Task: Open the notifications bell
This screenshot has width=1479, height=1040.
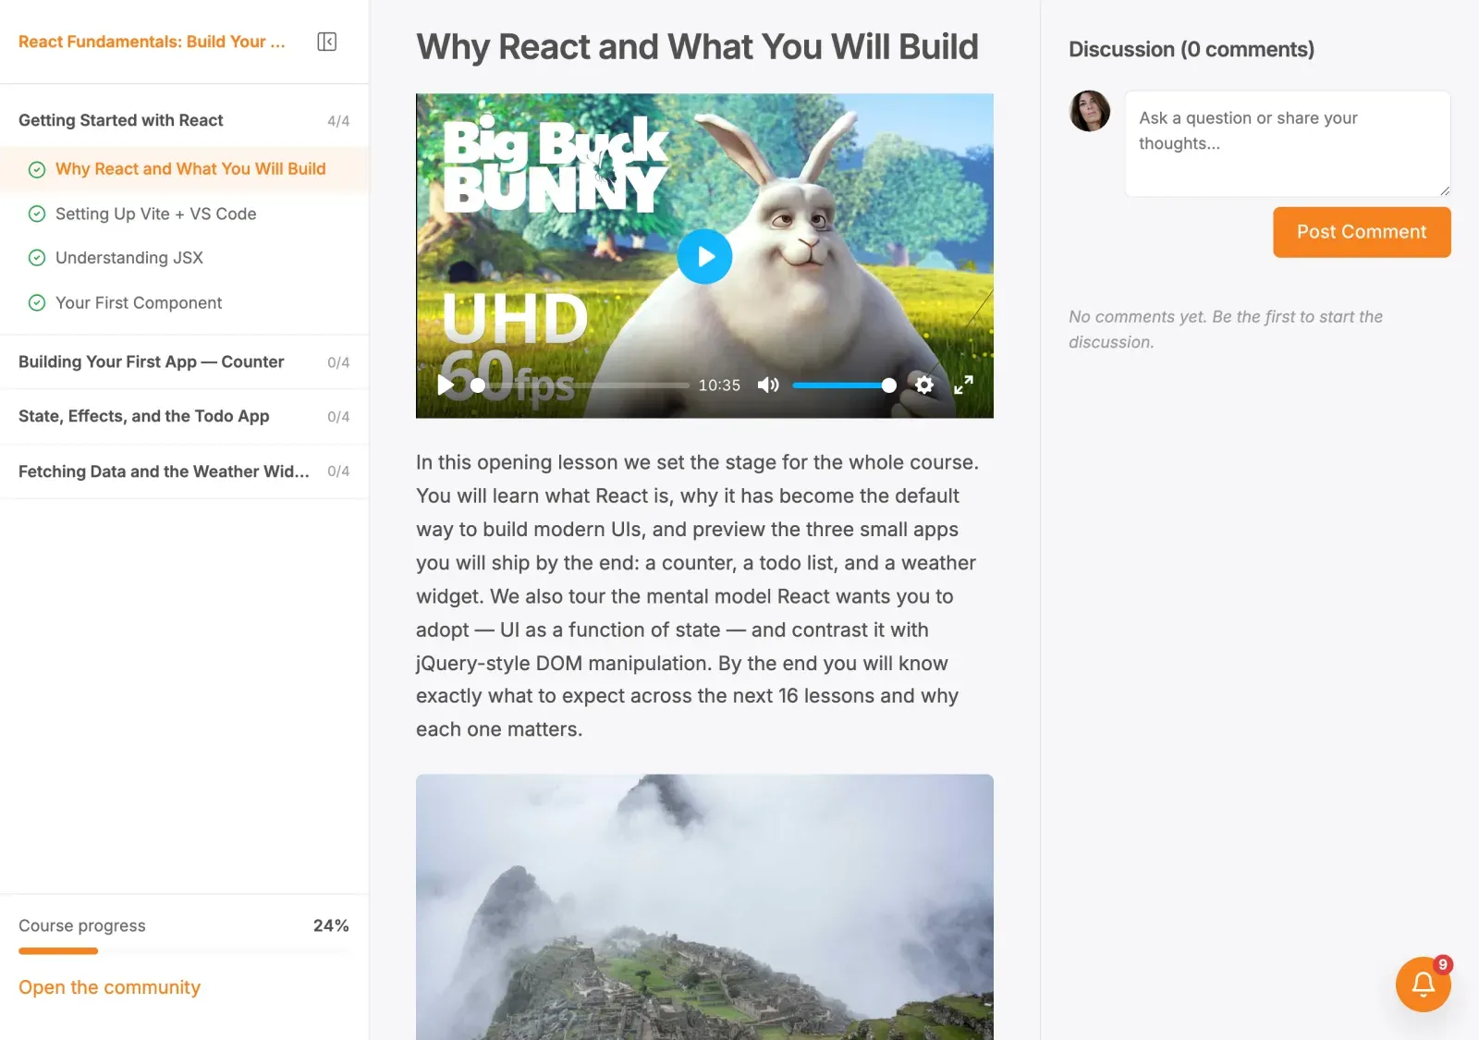Action: pos(1424,984)
